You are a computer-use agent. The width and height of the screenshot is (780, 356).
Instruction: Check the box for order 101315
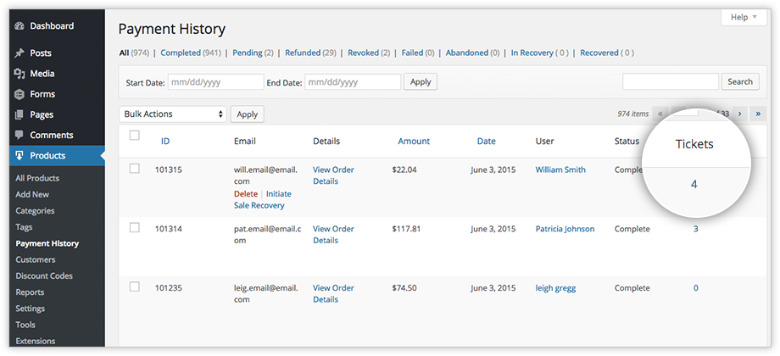[x=134, y=169]
